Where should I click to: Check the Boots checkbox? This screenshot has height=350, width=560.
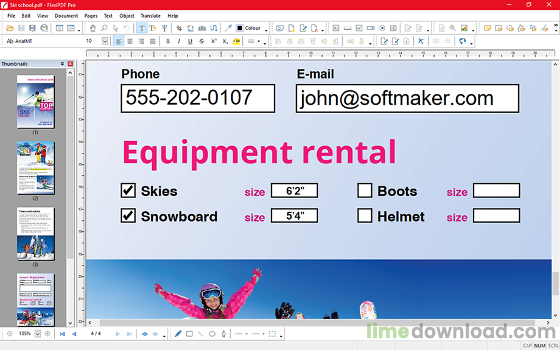click(x=365, y=191)
